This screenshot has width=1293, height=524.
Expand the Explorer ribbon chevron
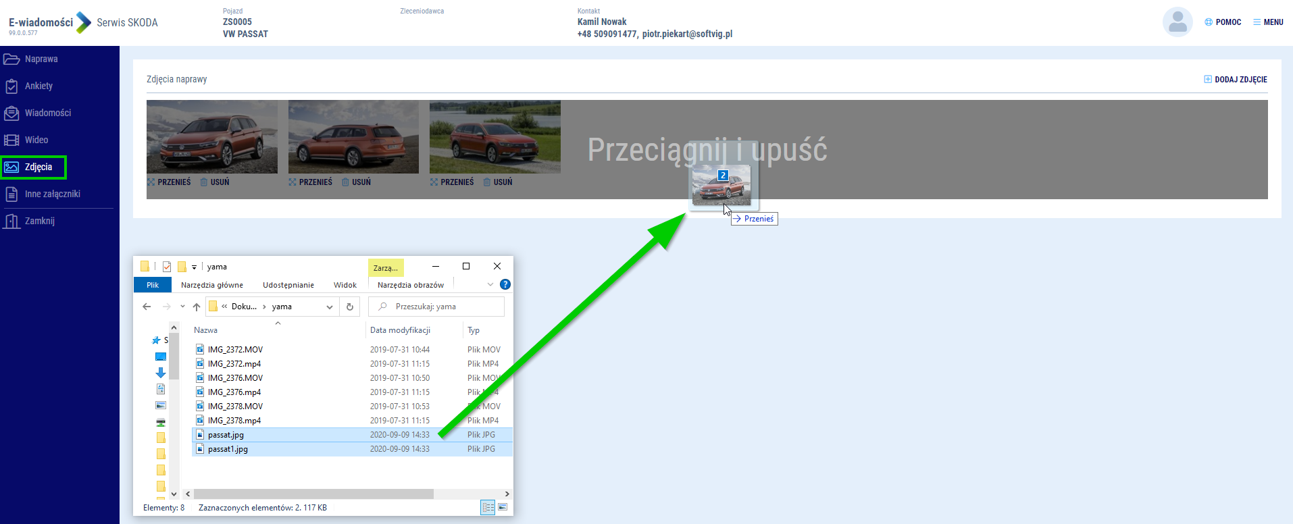click(490, 285)
